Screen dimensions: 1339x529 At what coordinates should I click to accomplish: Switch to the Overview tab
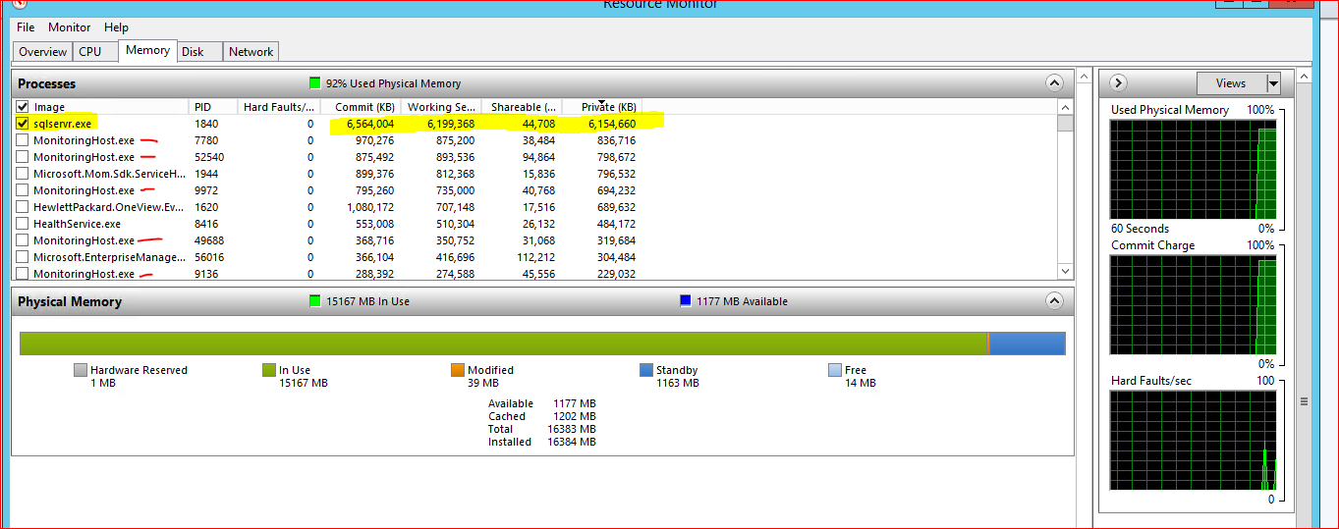tap(43, 52)
